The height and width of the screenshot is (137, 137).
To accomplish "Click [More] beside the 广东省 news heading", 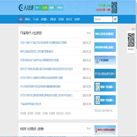I will (89, 33).
